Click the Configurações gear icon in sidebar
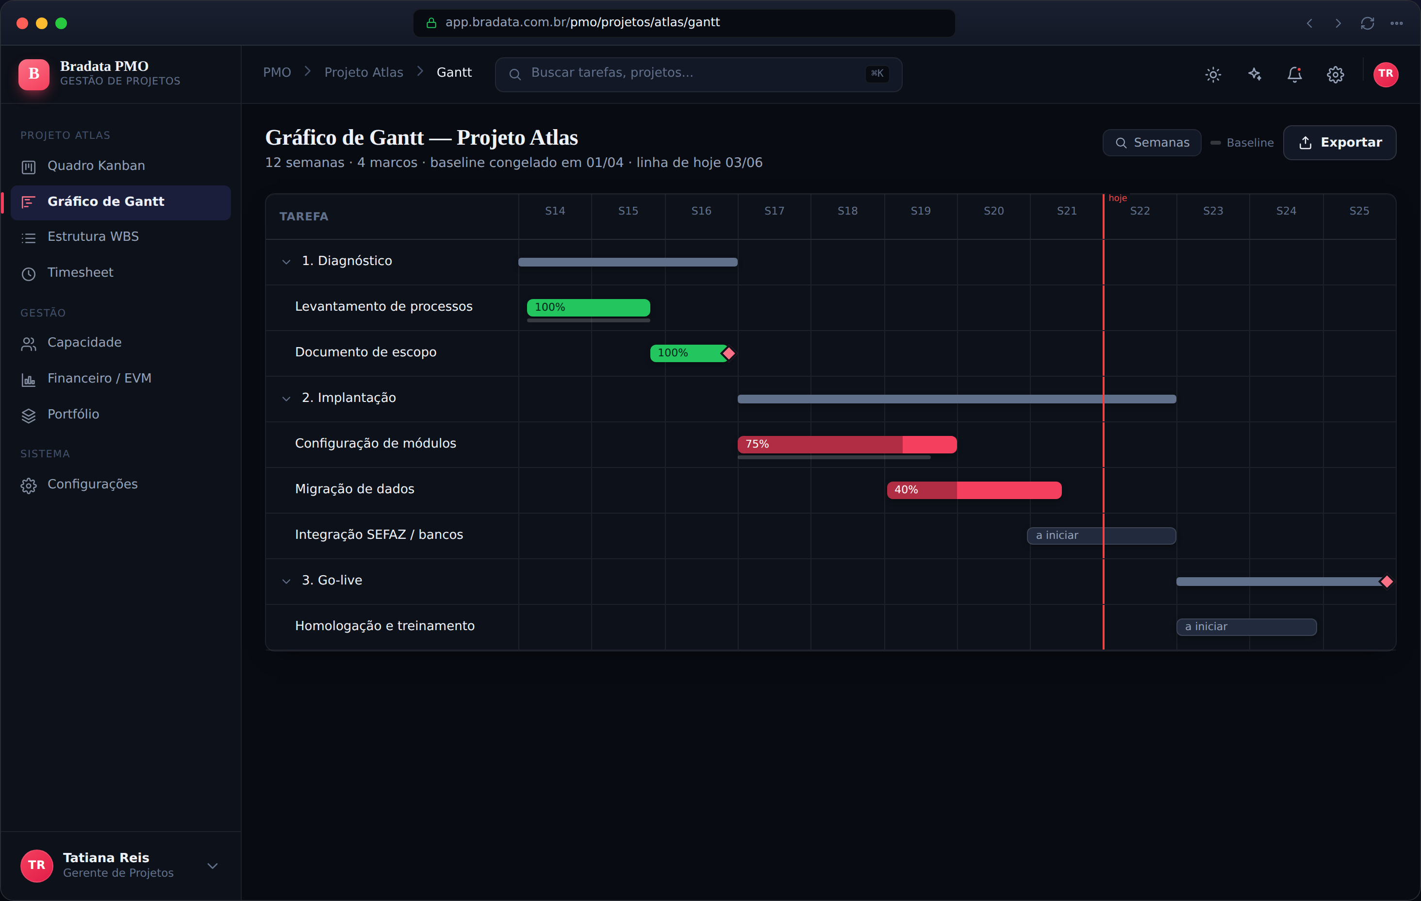This screenshot has height=901, width=1421. pos(28,485)
